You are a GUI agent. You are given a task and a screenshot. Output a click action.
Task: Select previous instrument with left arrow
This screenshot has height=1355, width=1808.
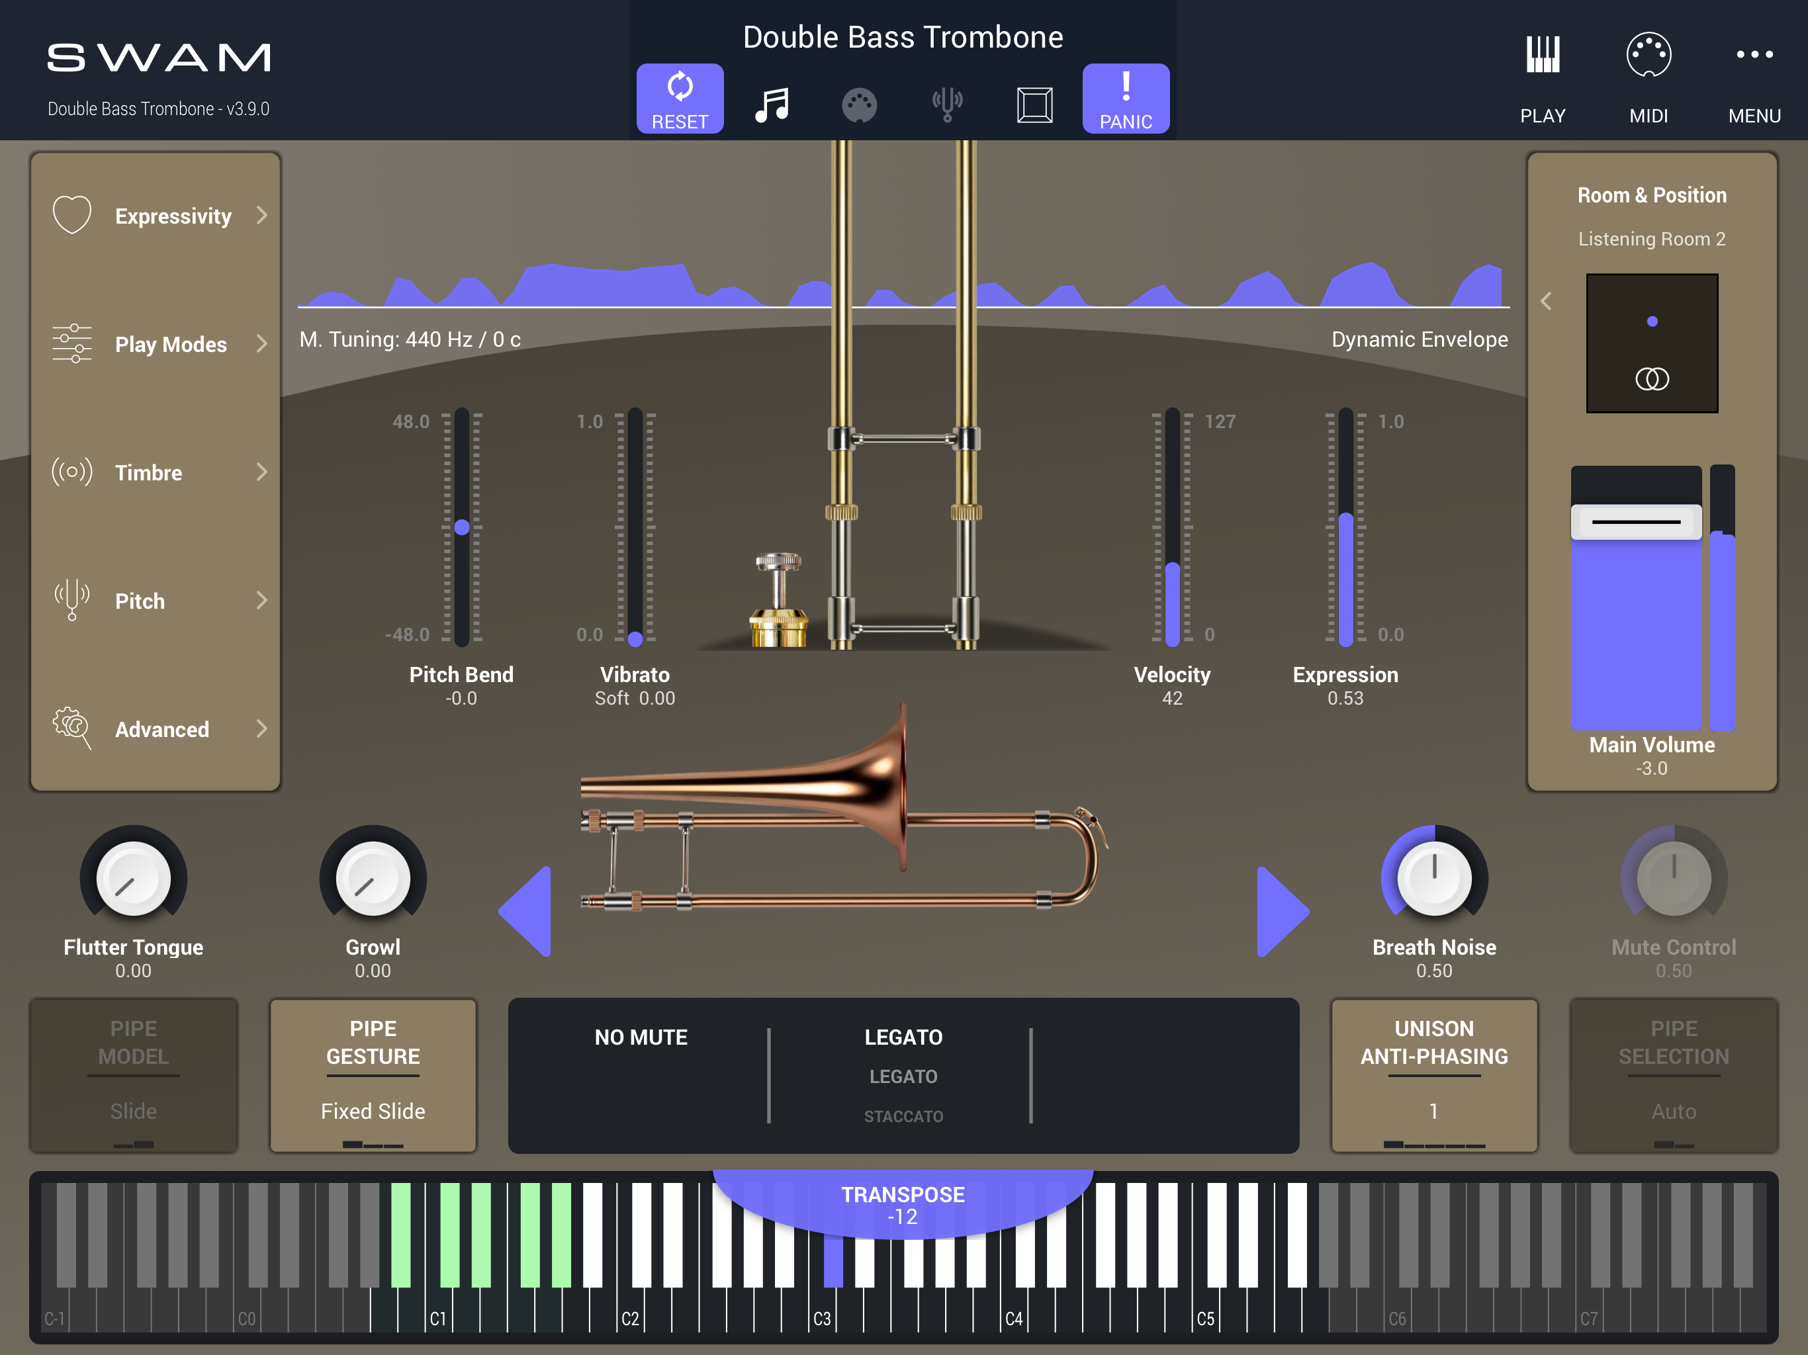(525, 911)
